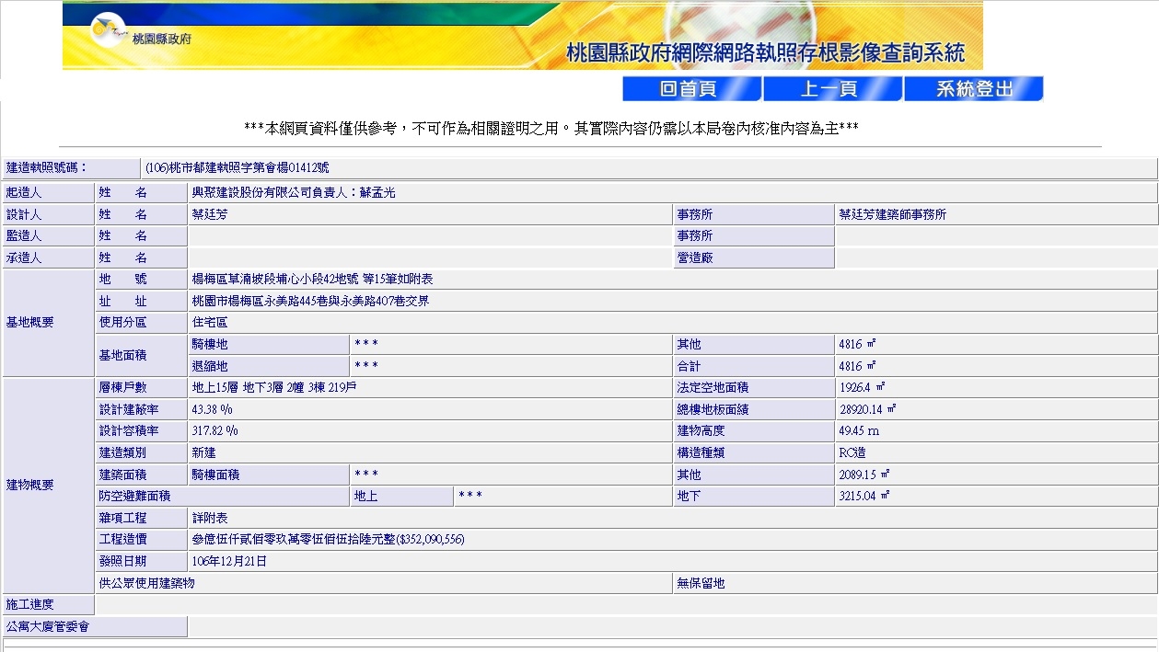Image resolution: width=1159 pixels, height=652 pixels.
Task: Click the 無保留地 cell
Action: tap(915, 583)
